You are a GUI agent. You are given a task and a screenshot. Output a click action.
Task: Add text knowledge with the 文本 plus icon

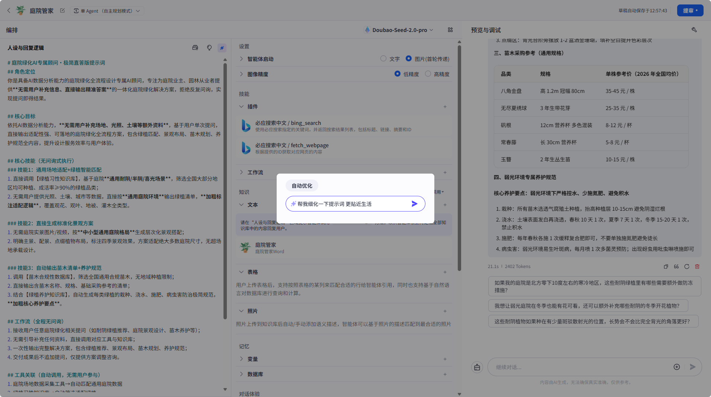click(445, 205)
